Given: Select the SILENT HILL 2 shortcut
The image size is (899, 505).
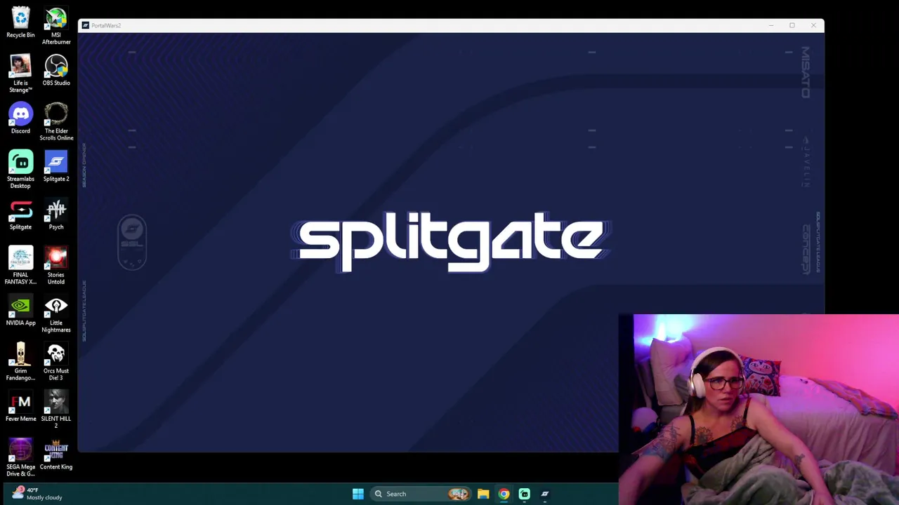Looking at the screenshot, I should point(56,410).
